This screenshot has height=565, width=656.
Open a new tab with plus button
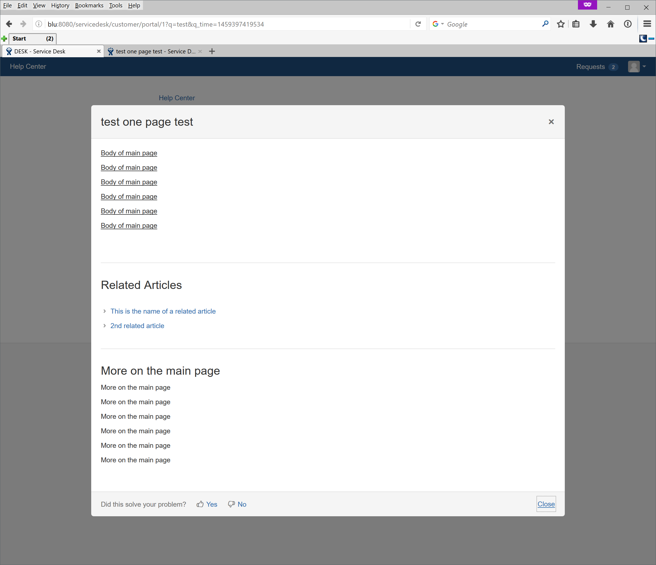(x=212, y=51)
